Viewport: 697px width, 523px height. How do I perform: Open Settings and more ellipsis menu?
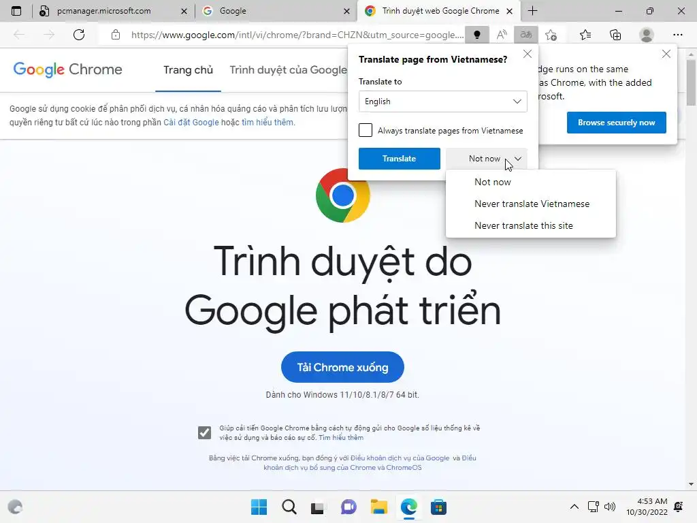pyautogui.click(x=677, y=35)
